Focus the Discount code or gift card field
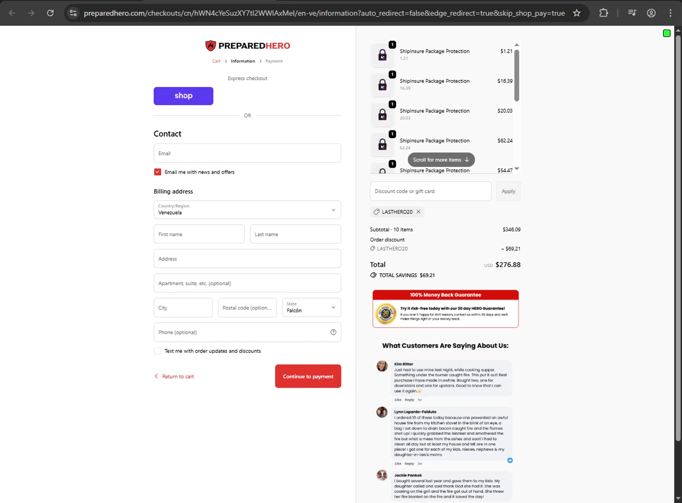This screenshot has height=503, width=682. [x=431, y=191]
